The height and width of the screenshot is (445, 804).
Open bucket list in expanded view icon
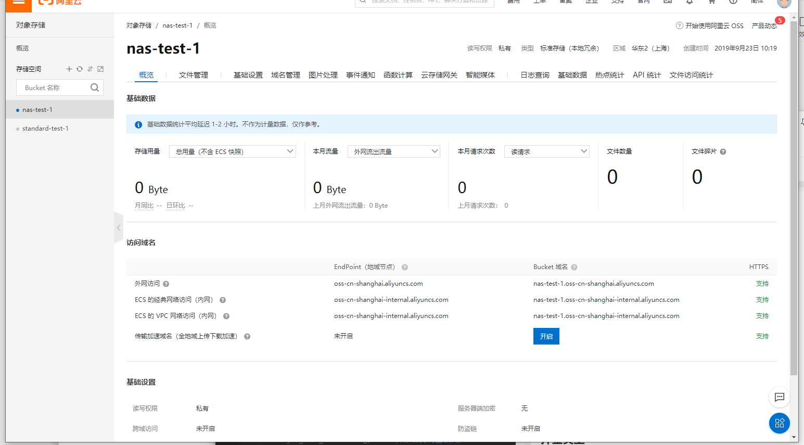(100, 69)
